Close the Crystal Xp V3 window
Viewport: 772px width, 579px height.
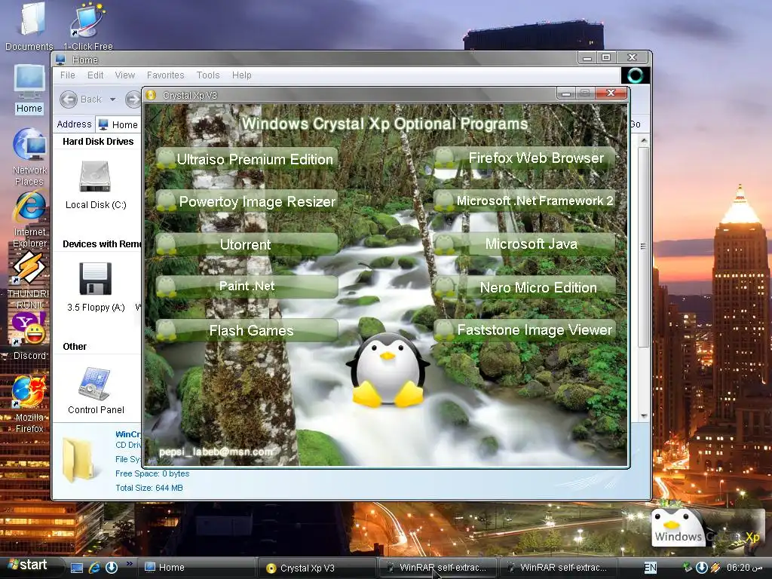coord(611,93)
